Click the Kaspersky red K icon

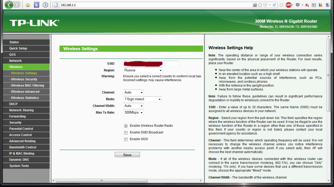click(x=307, y=5)
